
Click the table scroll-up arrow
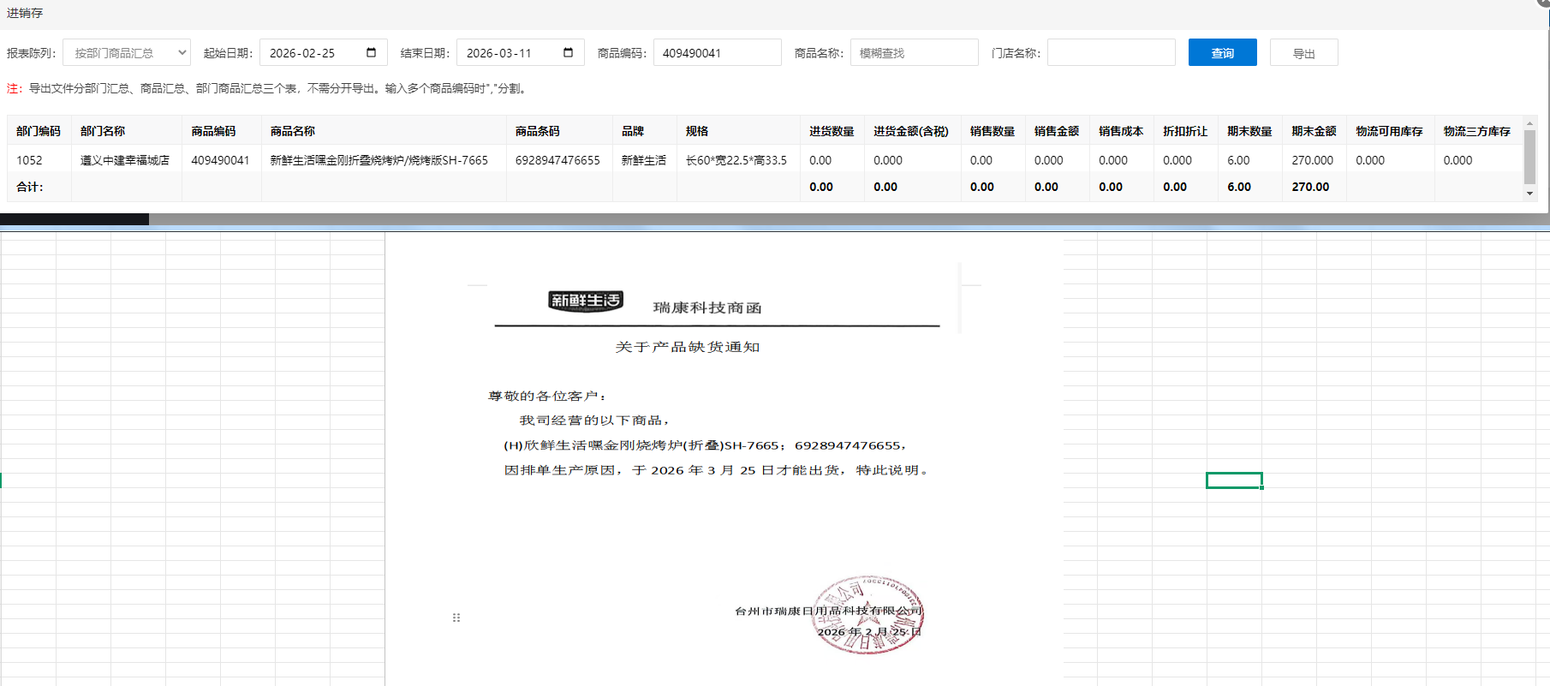[x=1529, y=123]
